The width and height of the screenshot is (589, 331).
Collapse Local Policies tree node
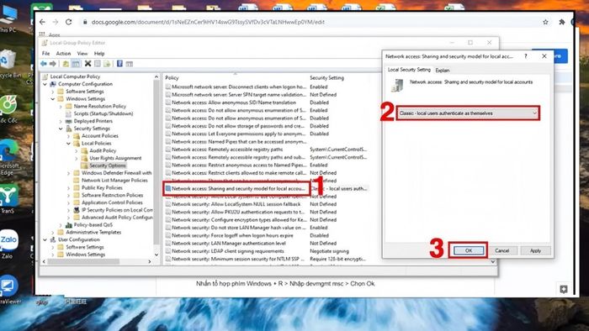pyautogui.click(x=69, y=143)
